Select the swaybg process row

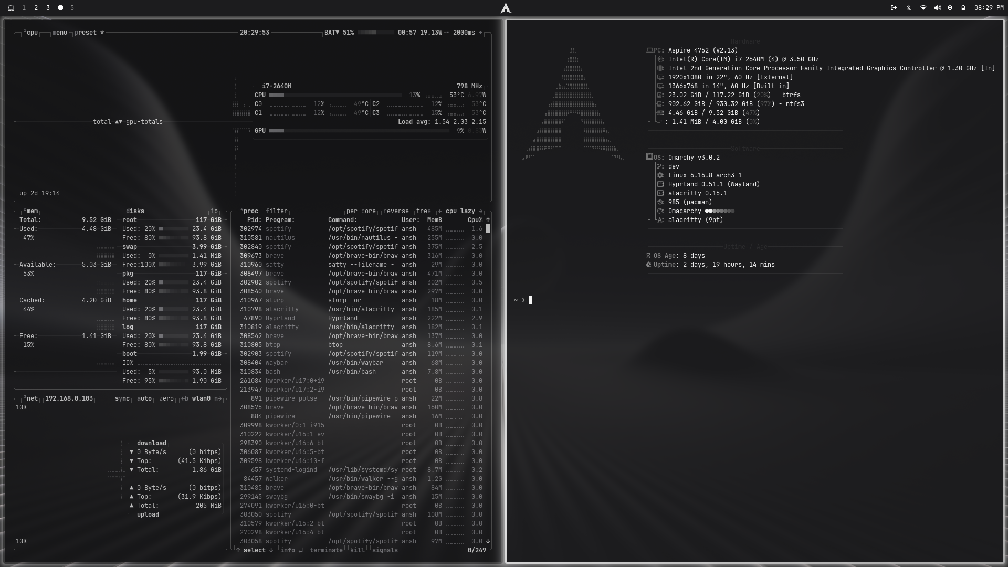361,497
